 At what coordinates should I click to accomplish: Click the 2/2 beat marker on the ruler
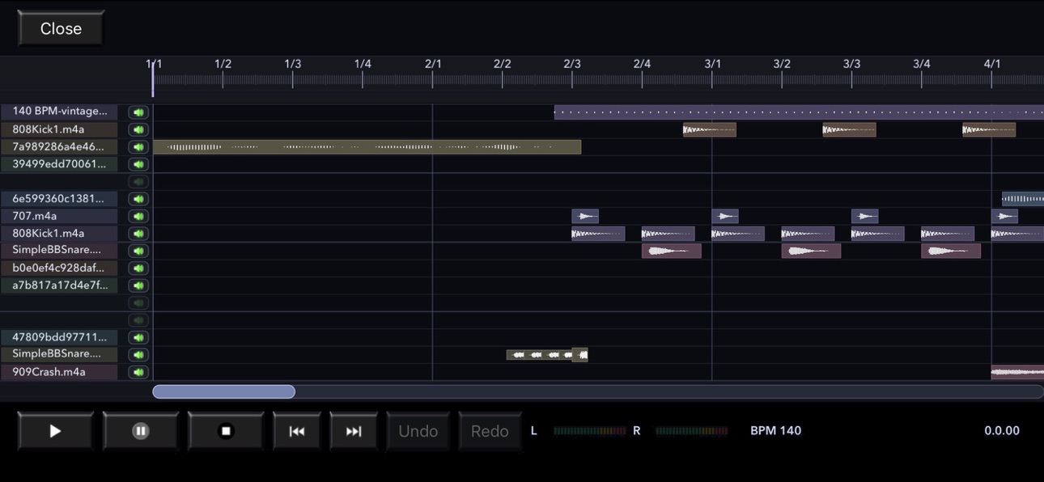pos(503,64)
